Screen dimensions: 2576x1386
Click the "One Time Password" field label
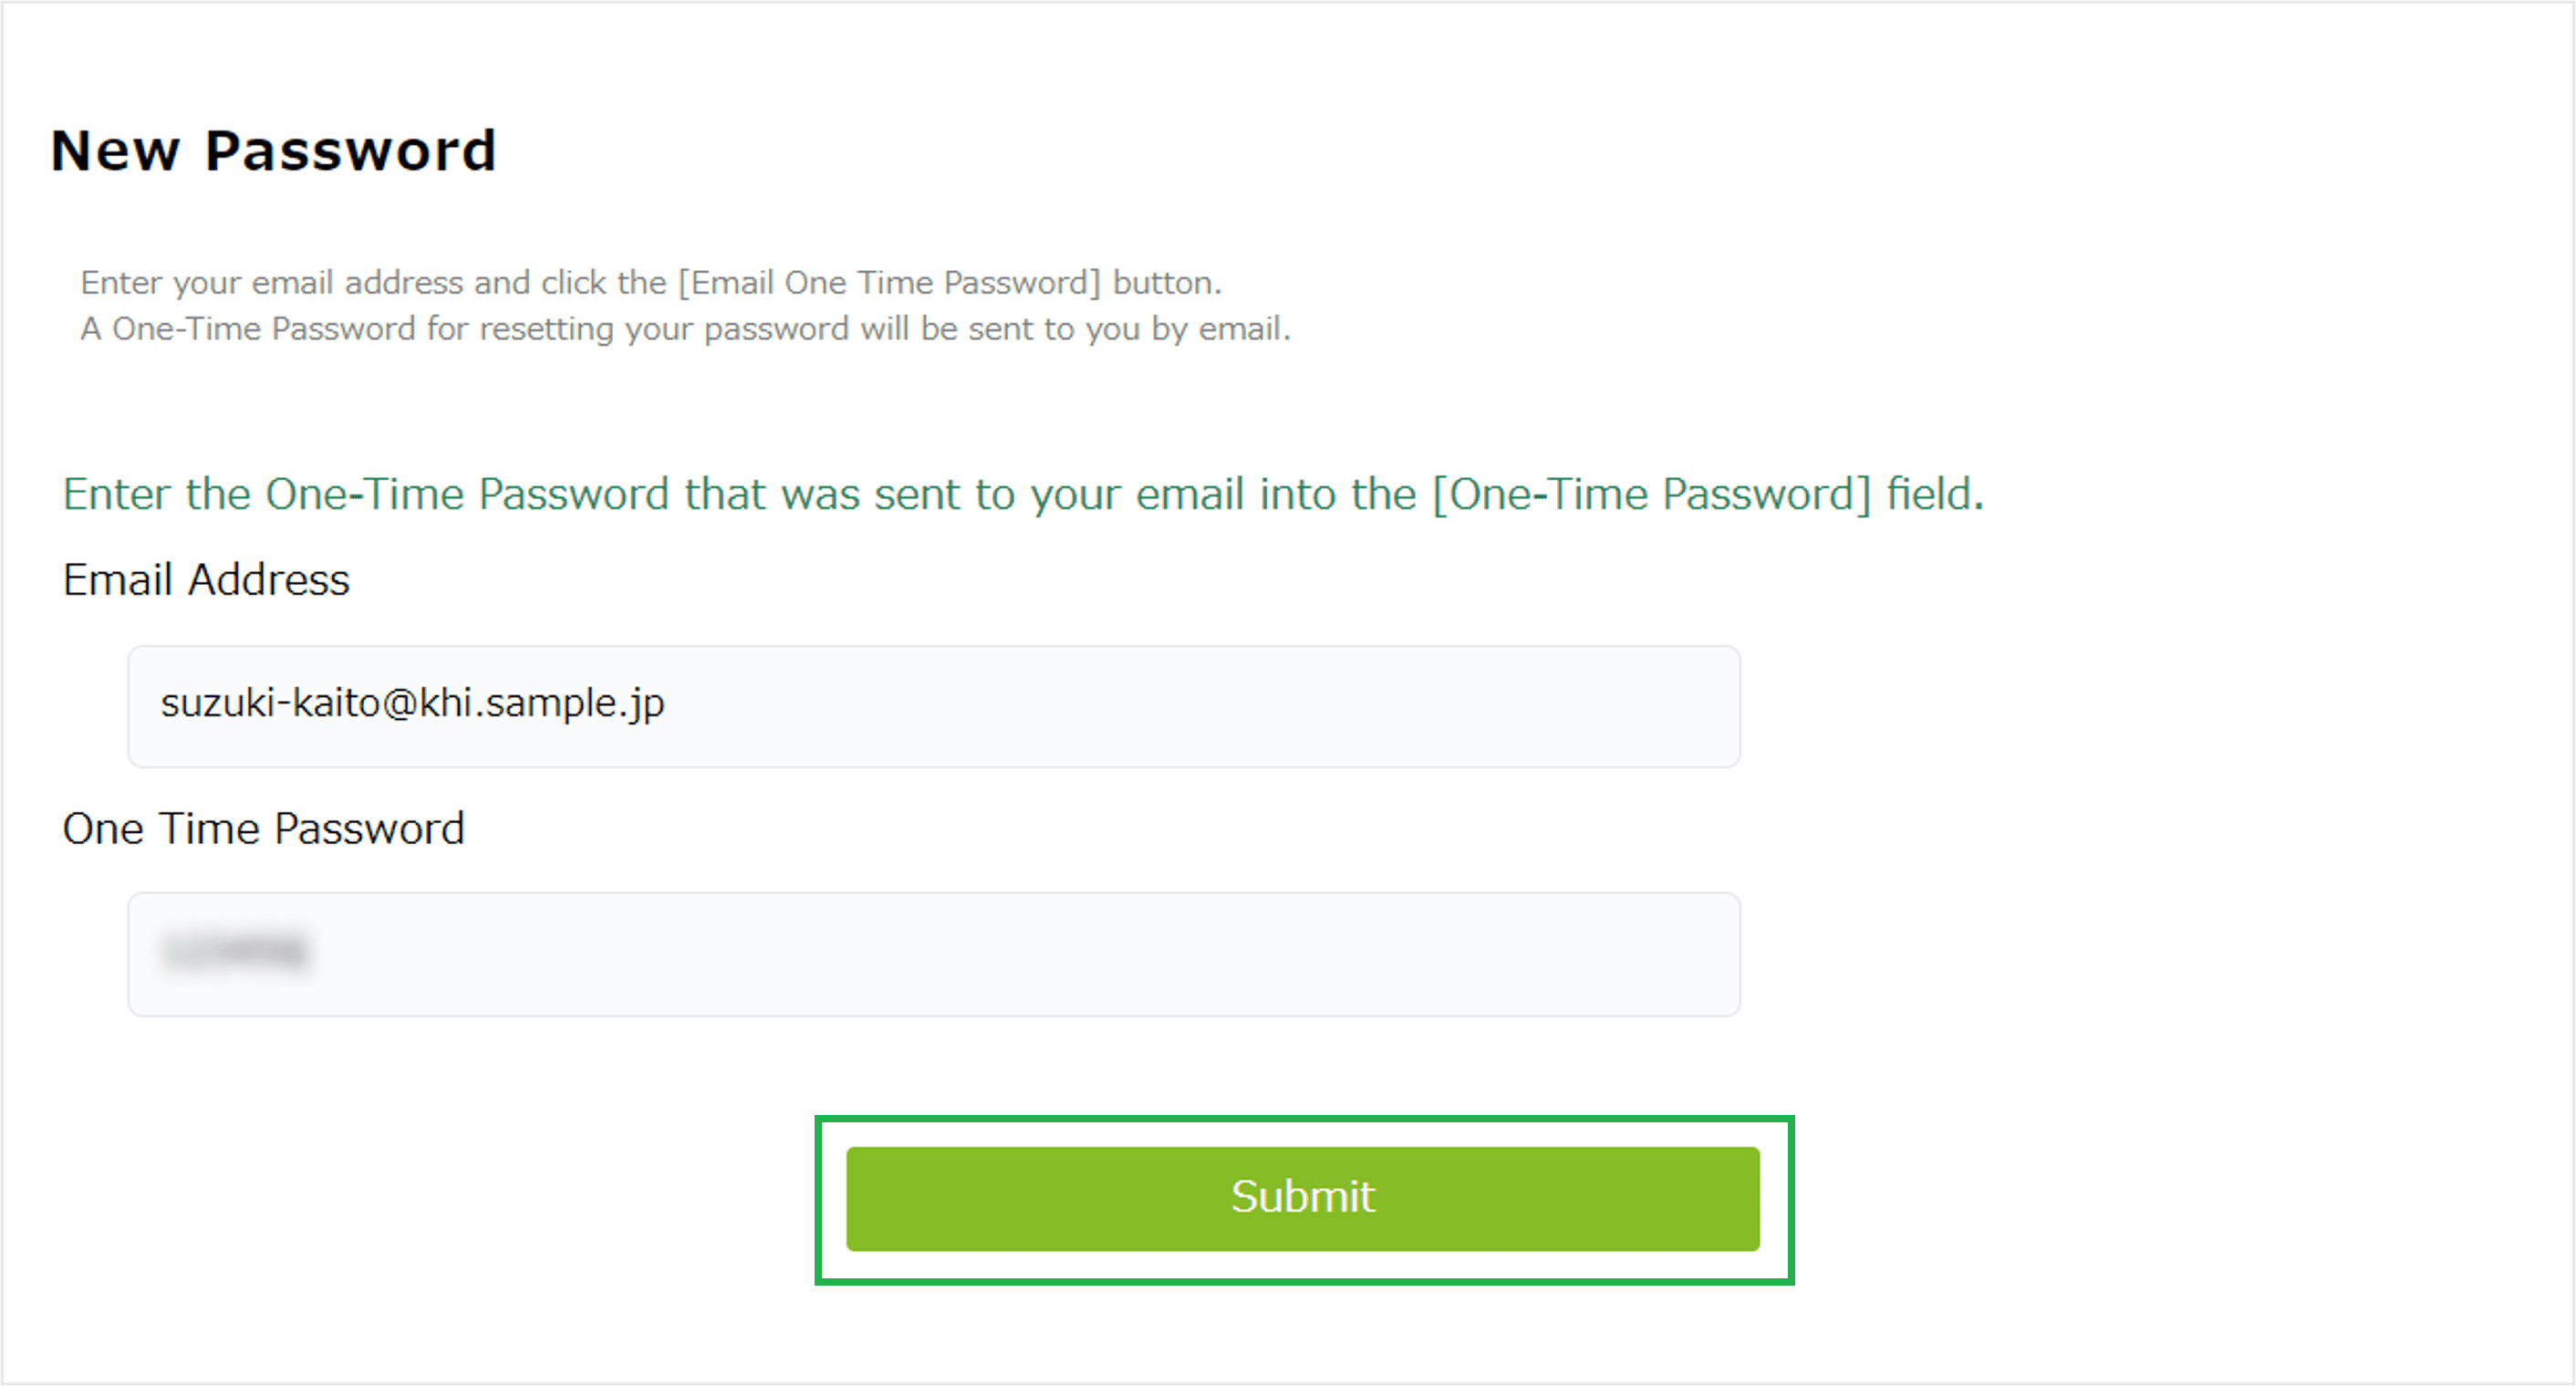263,829
